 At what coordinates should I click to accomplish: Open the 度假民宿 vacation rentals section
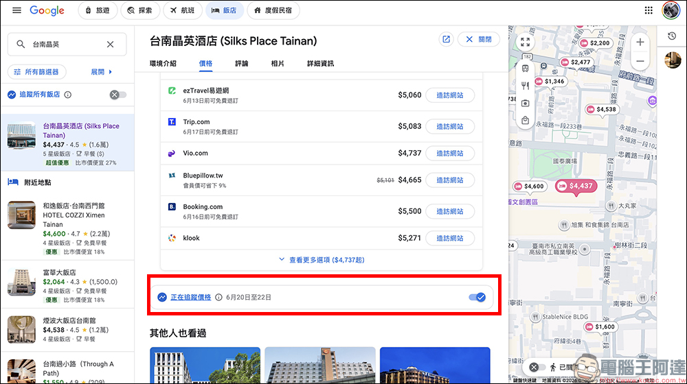tap(273, 10)
